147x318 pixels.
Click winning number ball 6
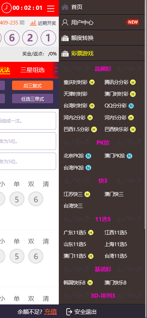12,38
